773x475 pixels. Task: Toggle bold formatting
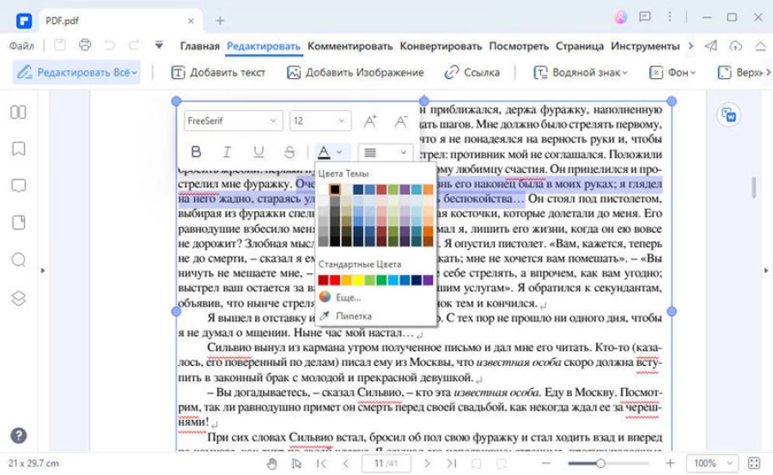click(x=196, y=153)
